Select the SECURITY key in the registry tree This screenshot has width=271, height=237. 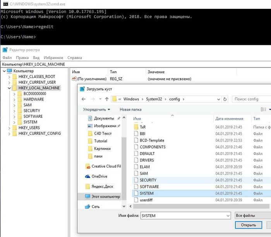click(x=32, y=111)
